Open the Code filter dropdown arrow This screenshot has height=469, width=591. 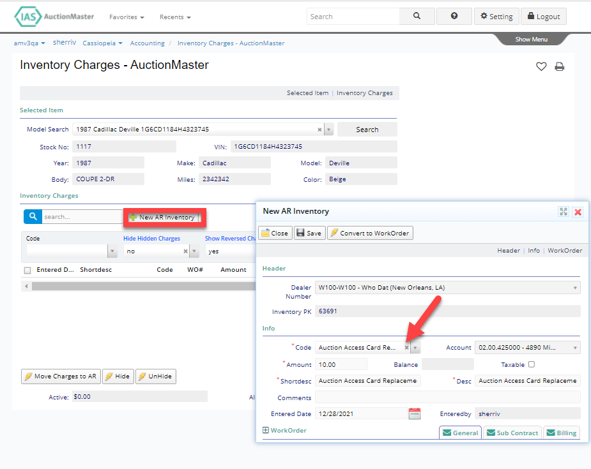112,251
